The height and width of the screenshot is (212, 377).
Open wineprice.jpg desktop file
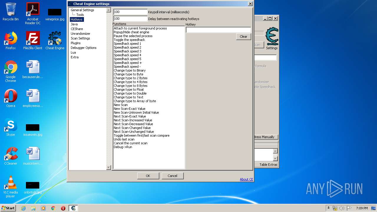(x=55, y=15)
